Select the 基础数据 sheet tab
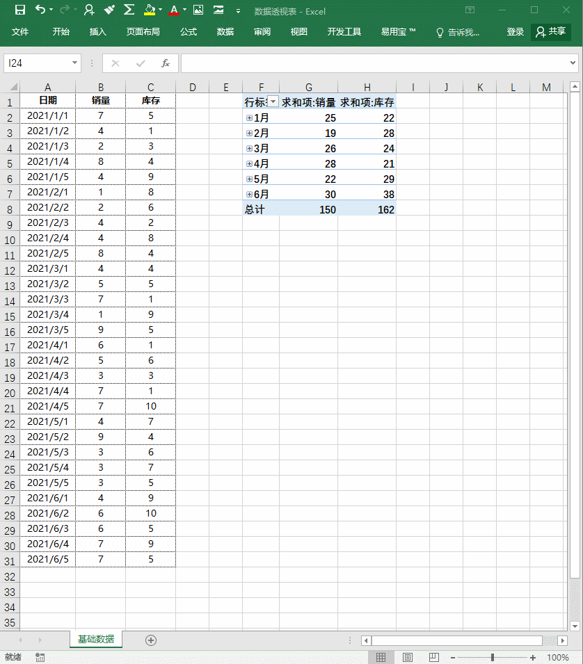The height and width of the screenshot is (664, 583). (96, 639)
